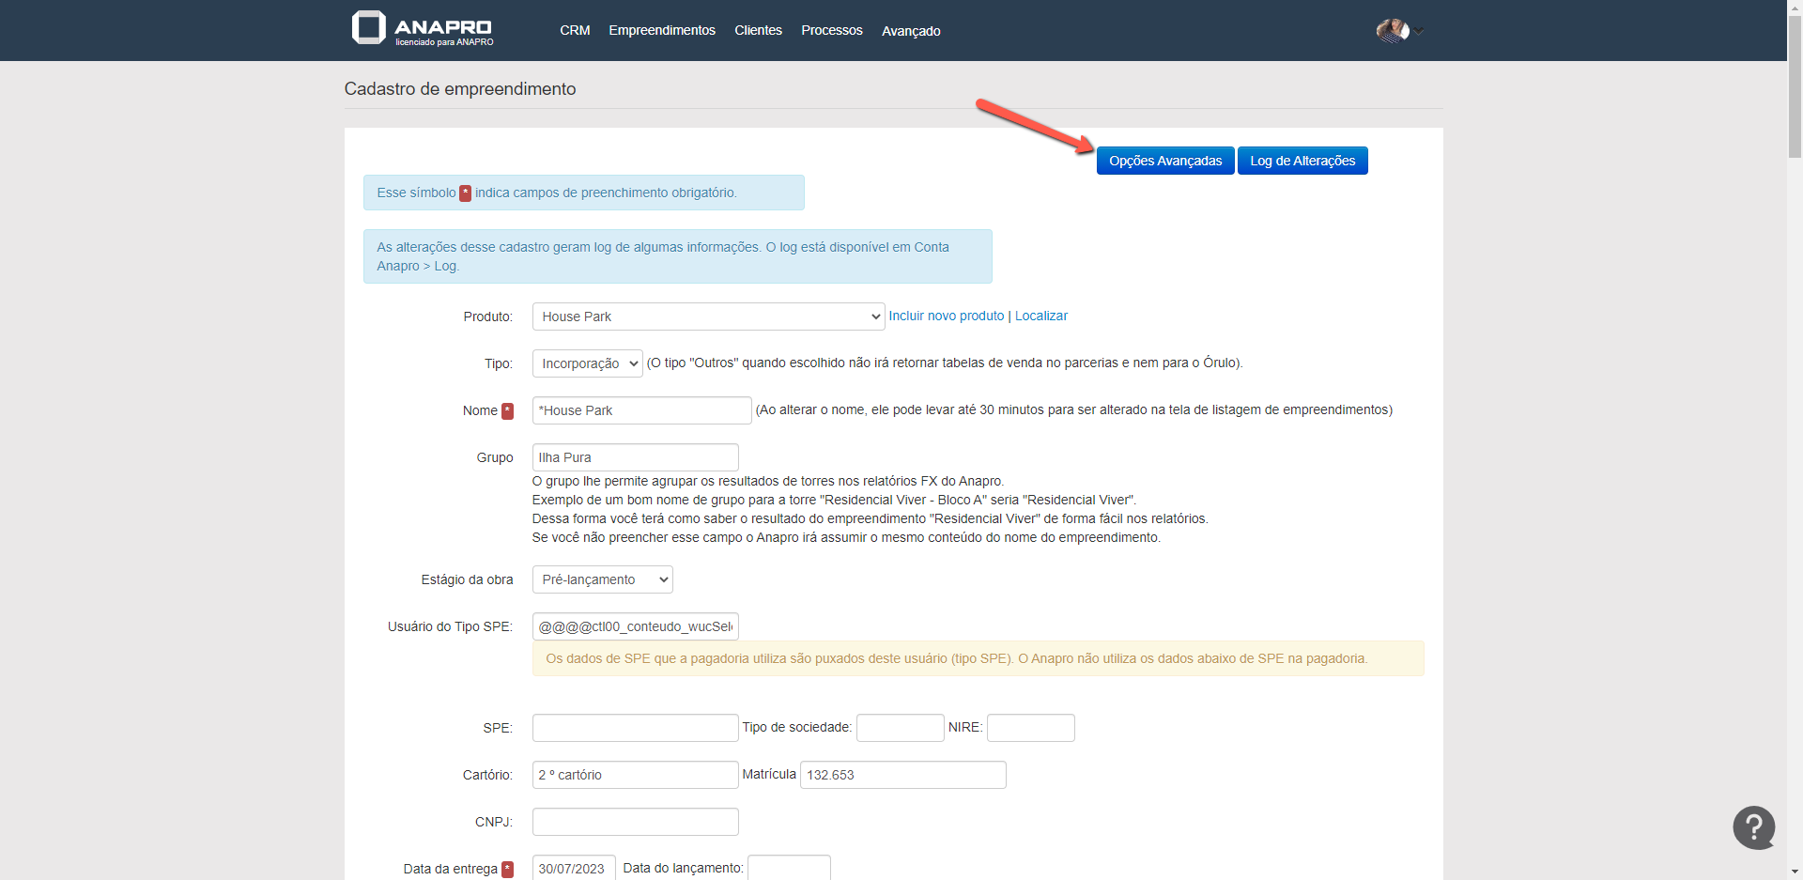Open the Clientes menu
Viewport: 1803px width, 880px height.
click(758, 31)
